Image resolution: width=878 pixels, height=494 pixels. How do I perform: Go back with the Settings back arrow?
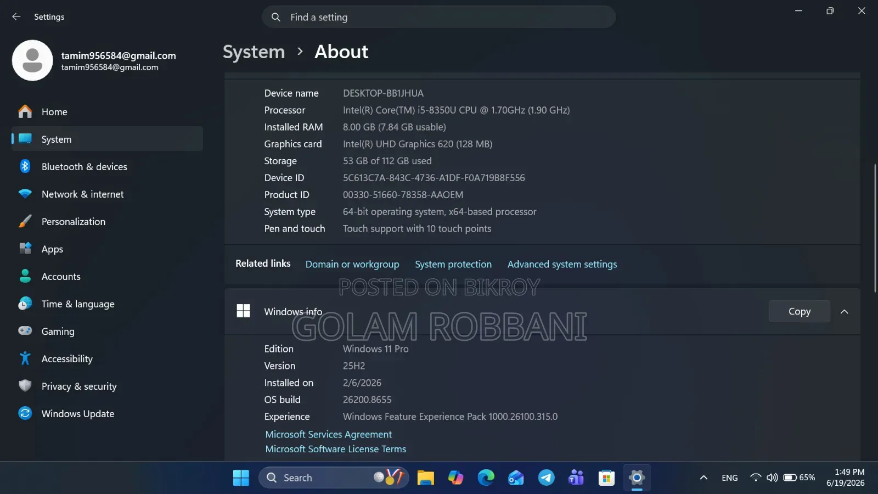16,17
